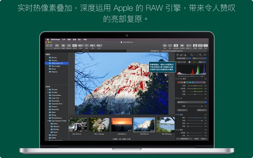Open the 文件 menu
Viewport: 253px width, 158px height.
(x=64, y=39)
